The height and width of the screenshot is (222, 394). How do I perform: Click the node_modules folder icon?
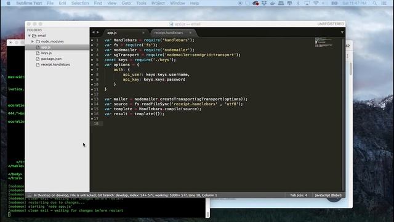38,41
